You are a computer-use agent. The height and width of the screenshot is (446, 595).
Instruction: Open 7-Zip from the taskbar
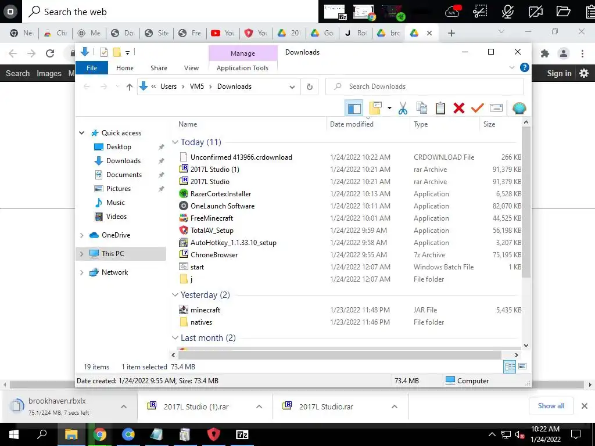(x=242, y=434)
